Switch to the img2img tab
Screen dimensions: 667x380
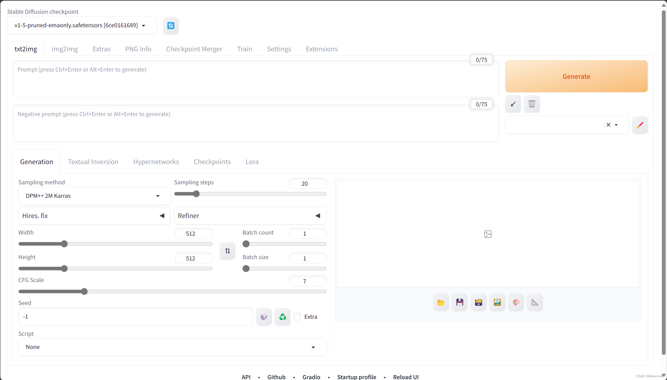pos(65,49)
